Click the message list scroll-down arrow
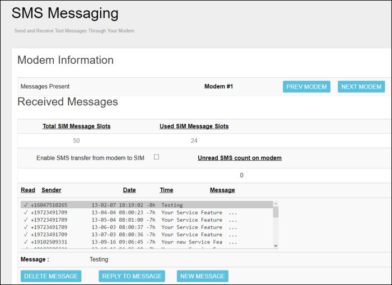 275,245
